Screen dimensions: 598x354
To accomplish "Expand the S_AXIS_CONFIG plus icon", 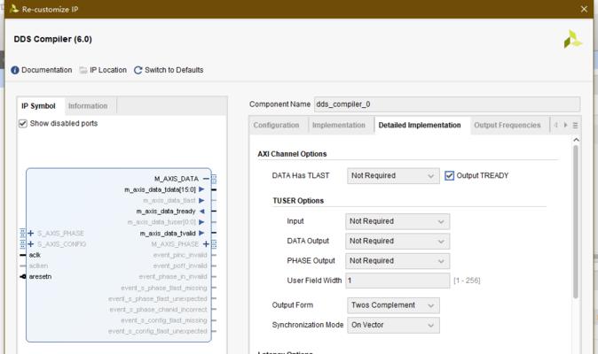I will (x=31, y=243).
